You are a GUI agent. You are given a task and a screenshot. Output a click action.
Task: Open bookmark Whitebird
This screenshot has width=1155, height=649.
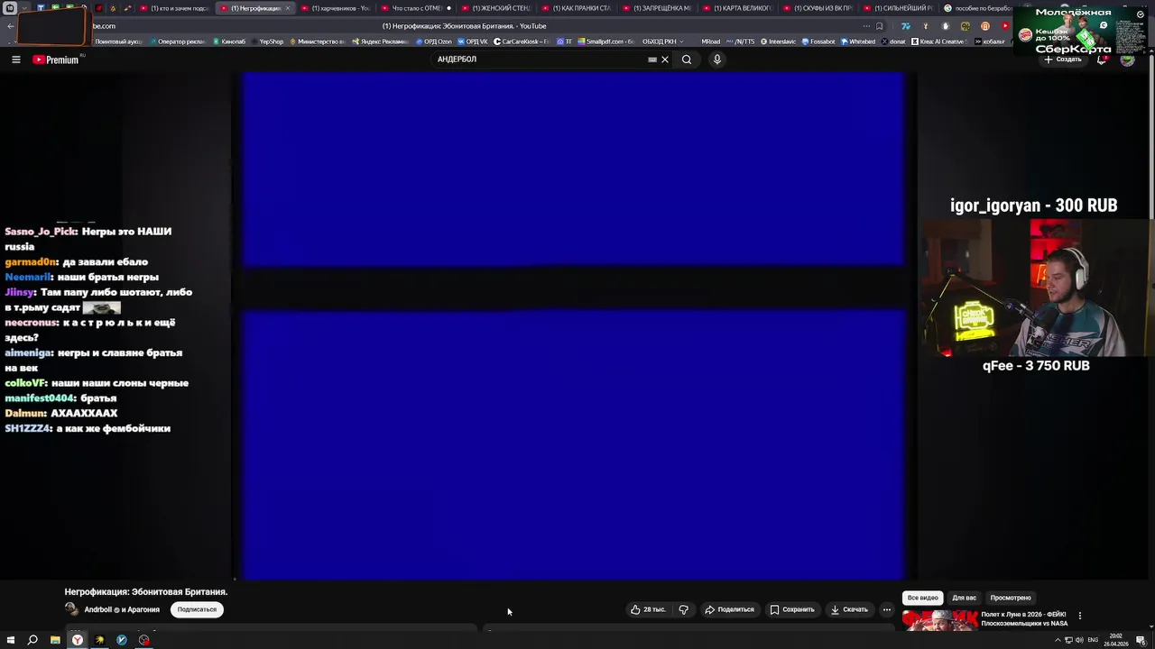[858, 41]
